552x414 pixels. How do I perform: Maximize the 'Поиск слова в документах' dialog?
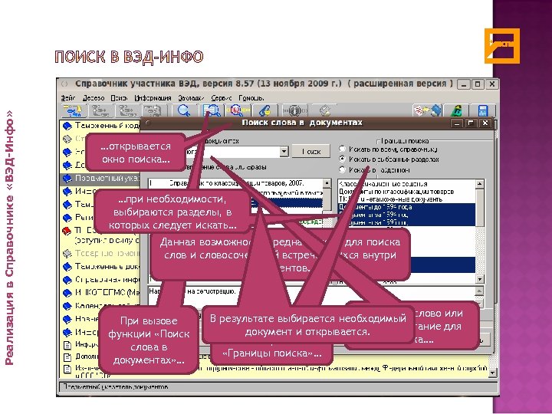pos(471,123)
